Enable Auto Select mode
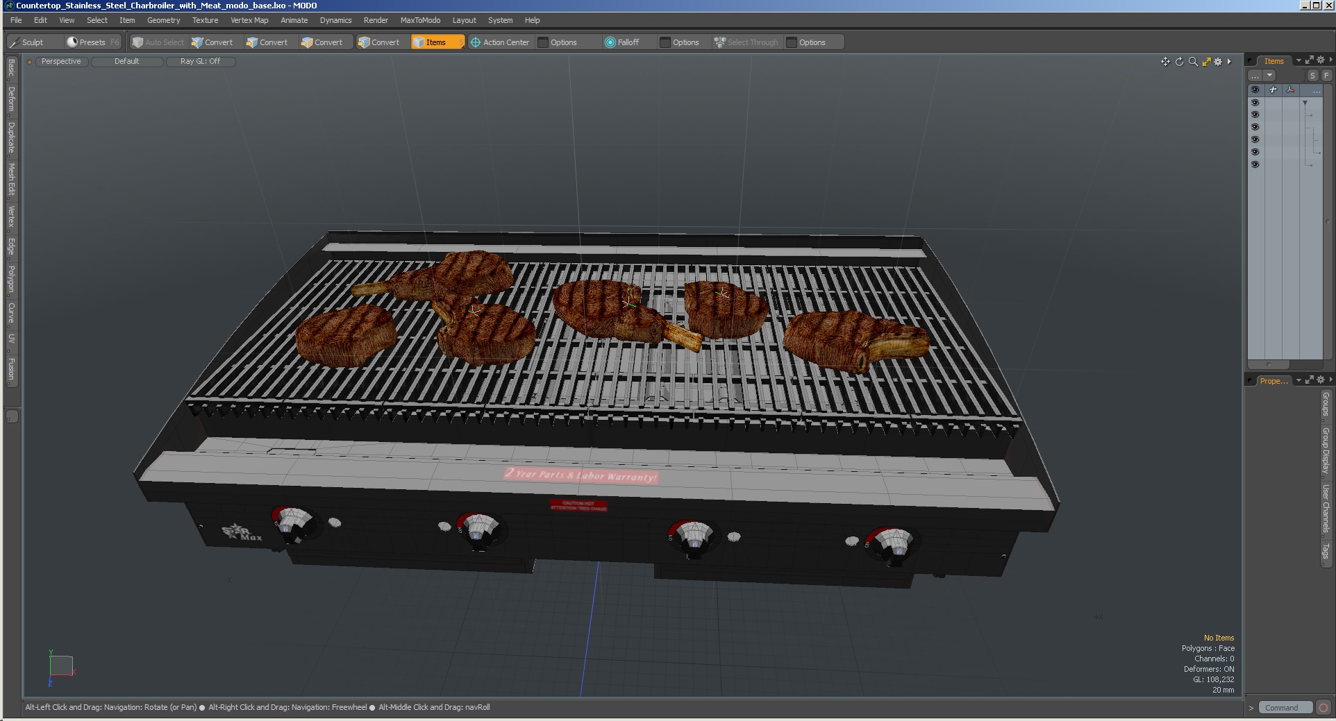 [x=158, y=42]
